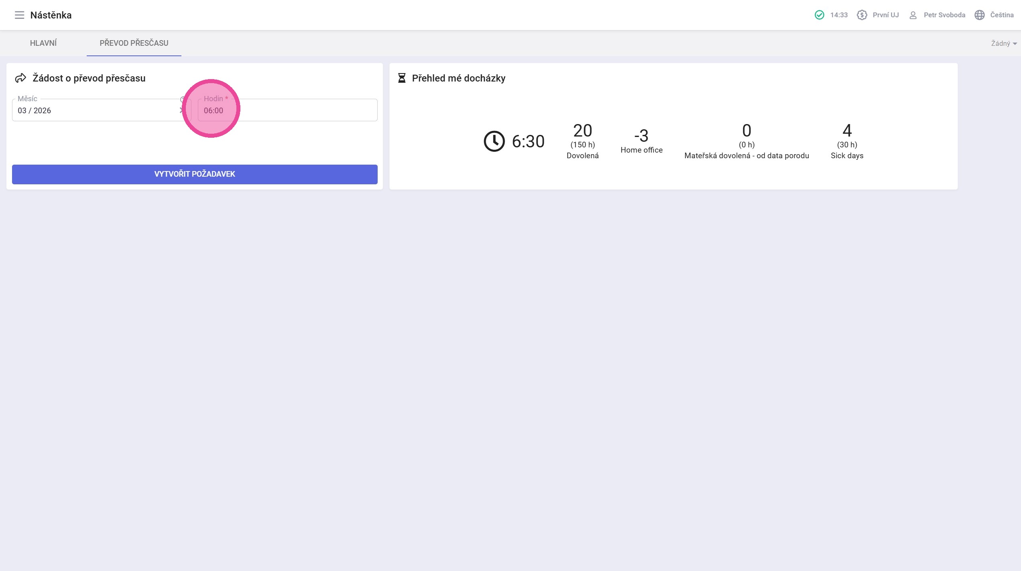Click the green checkmark status icon

(x=819, y=15)
